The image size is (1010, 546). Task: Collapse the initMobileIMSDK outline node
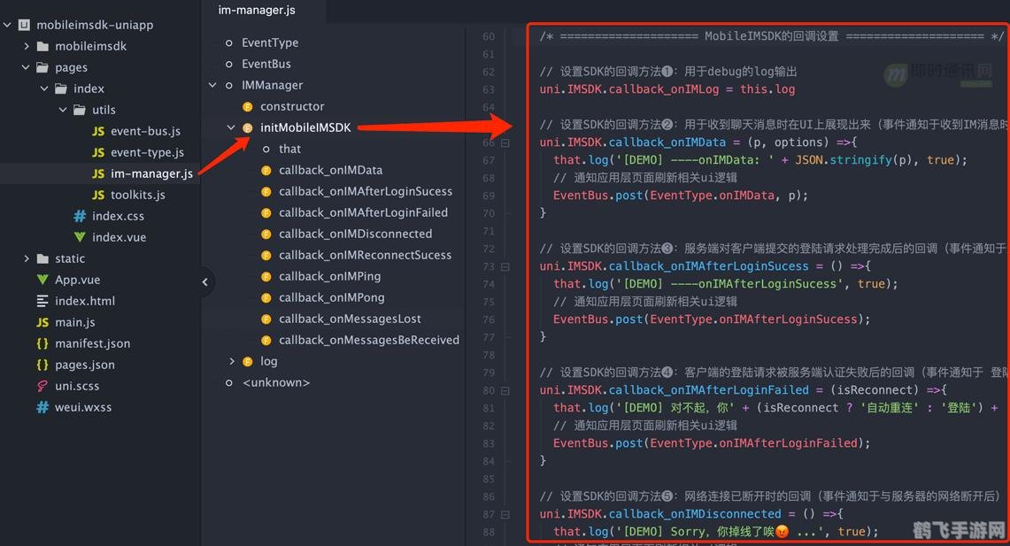coord(231,127)
